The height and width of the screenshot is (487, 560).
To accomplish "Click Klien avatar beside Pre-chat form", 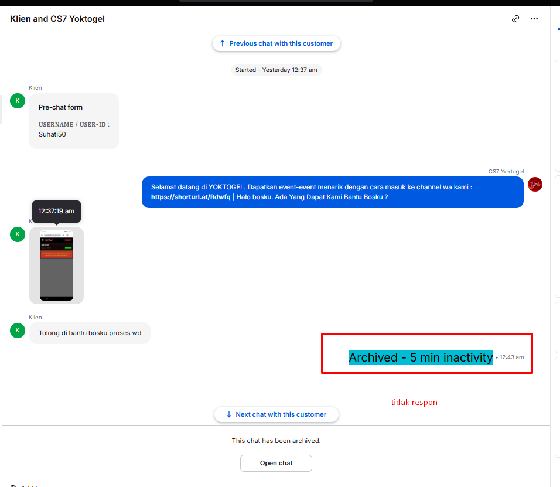I will coord(18,101).
